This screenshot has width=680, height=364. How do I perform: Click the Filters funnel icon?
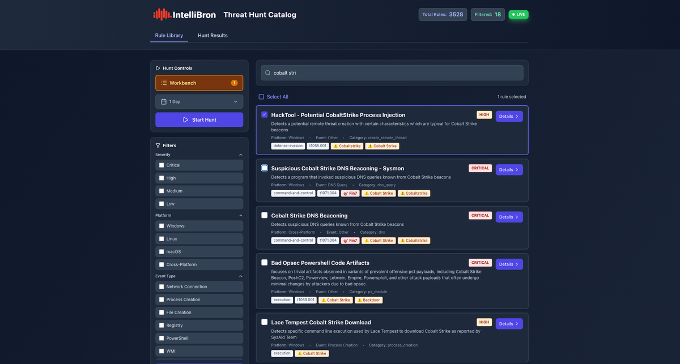click(158, 145)
